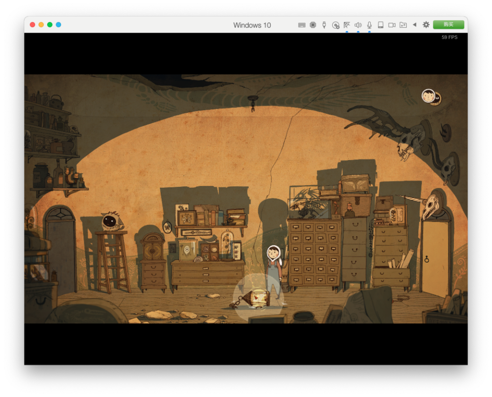Viewport: 492px width, 397px height.
Task: Click the boy character in overalls
Action: [274, 272]
